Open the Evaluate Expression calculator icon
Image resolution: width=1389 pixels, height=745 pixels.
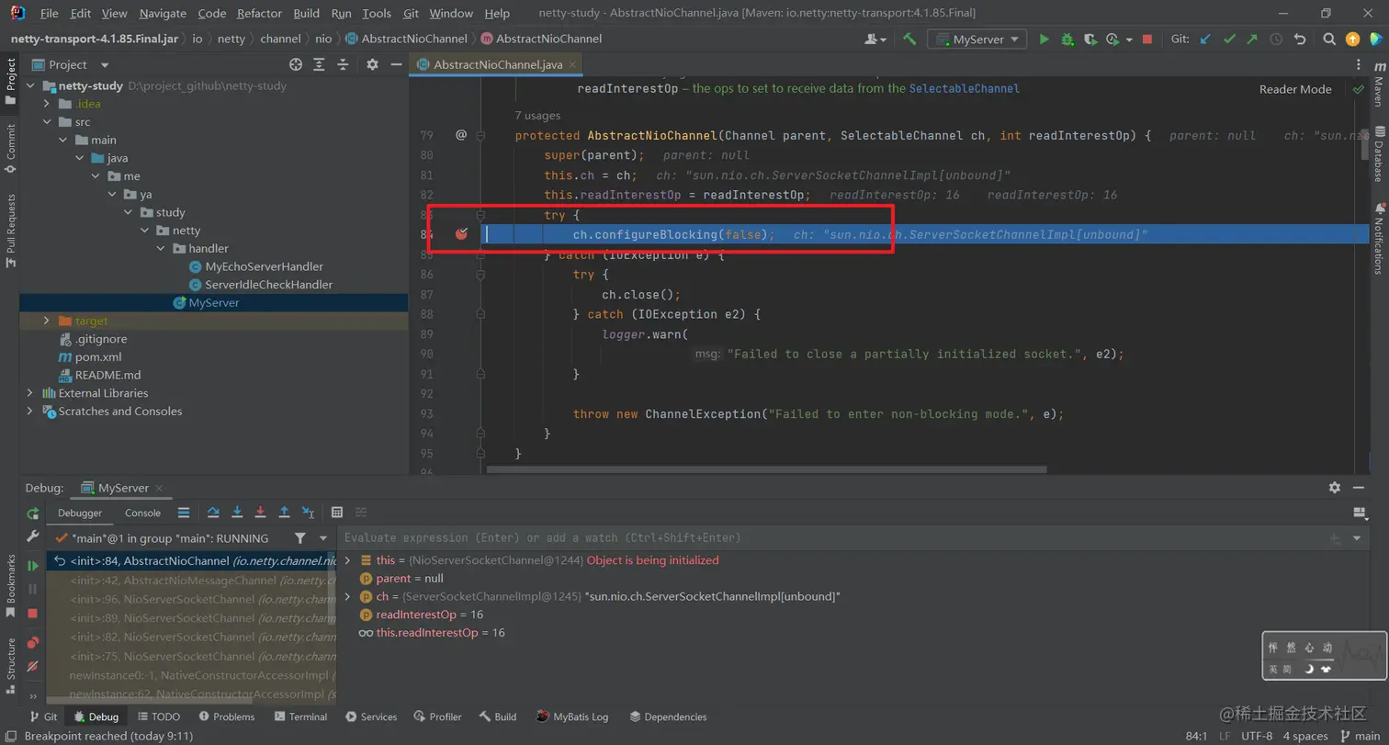337,513
